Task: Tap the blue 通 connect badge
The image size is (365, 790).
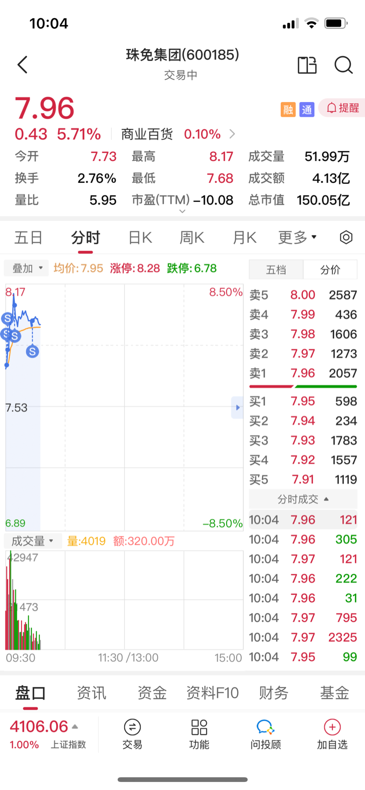Action: click(x=307, y=110)
